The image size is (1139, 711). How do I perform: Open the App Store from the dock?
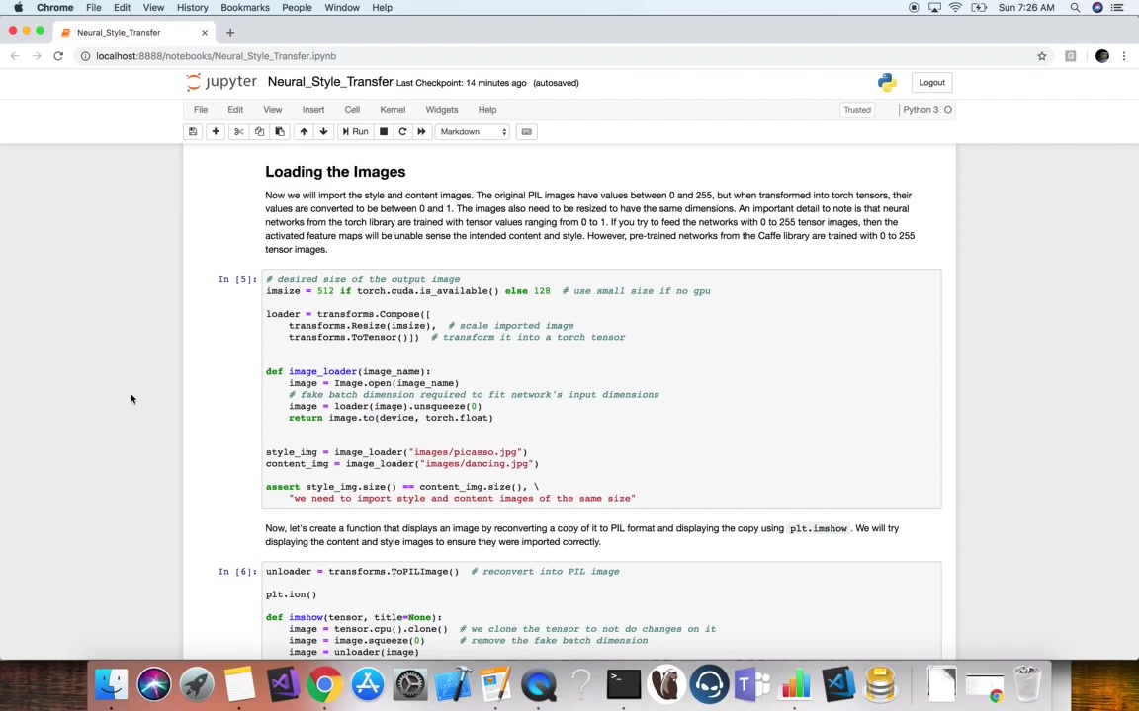pyautogui.click(x=368, y=684)
